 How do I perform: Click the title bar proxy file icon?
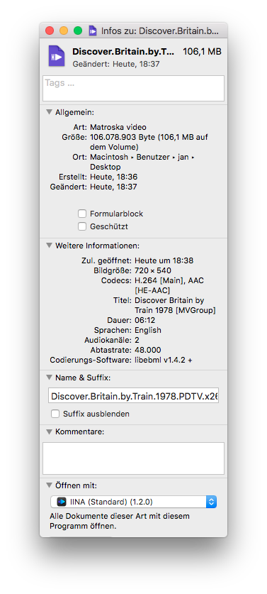coord(93,31)
